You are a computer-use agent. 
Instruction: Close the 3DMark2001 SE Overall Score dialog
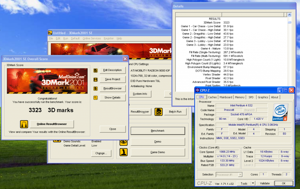point(125,59)
